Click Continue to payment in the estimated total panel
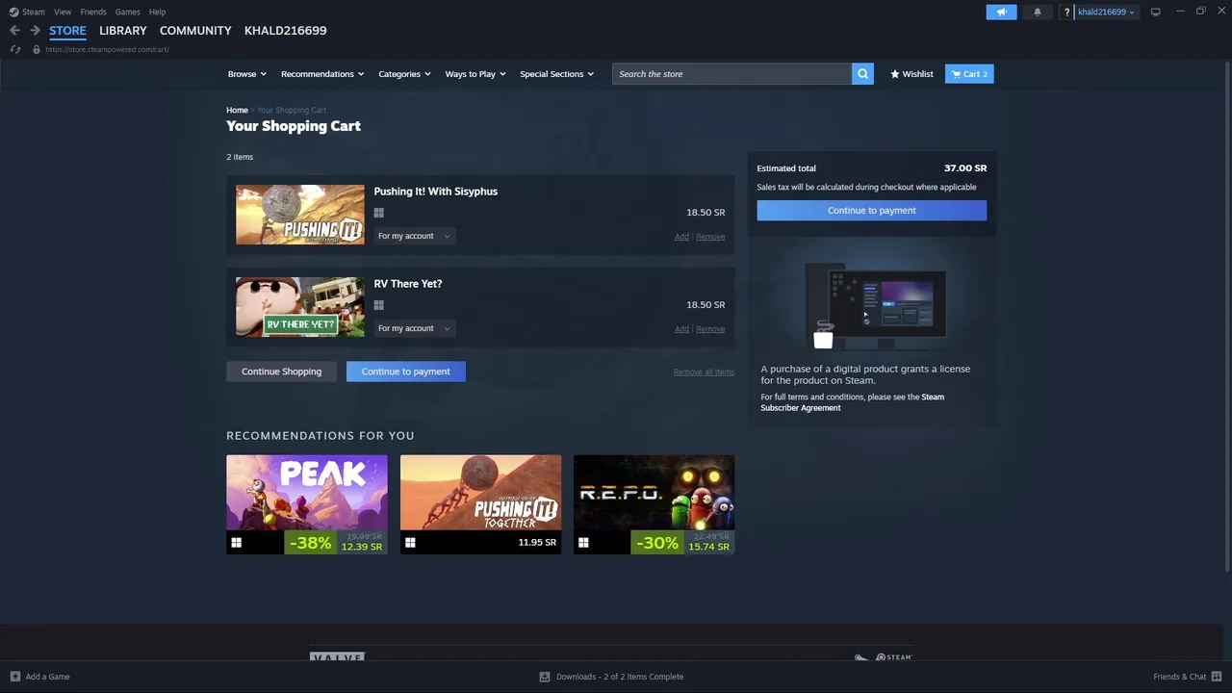Screen dimensions: 1232x693 [872, 210]
